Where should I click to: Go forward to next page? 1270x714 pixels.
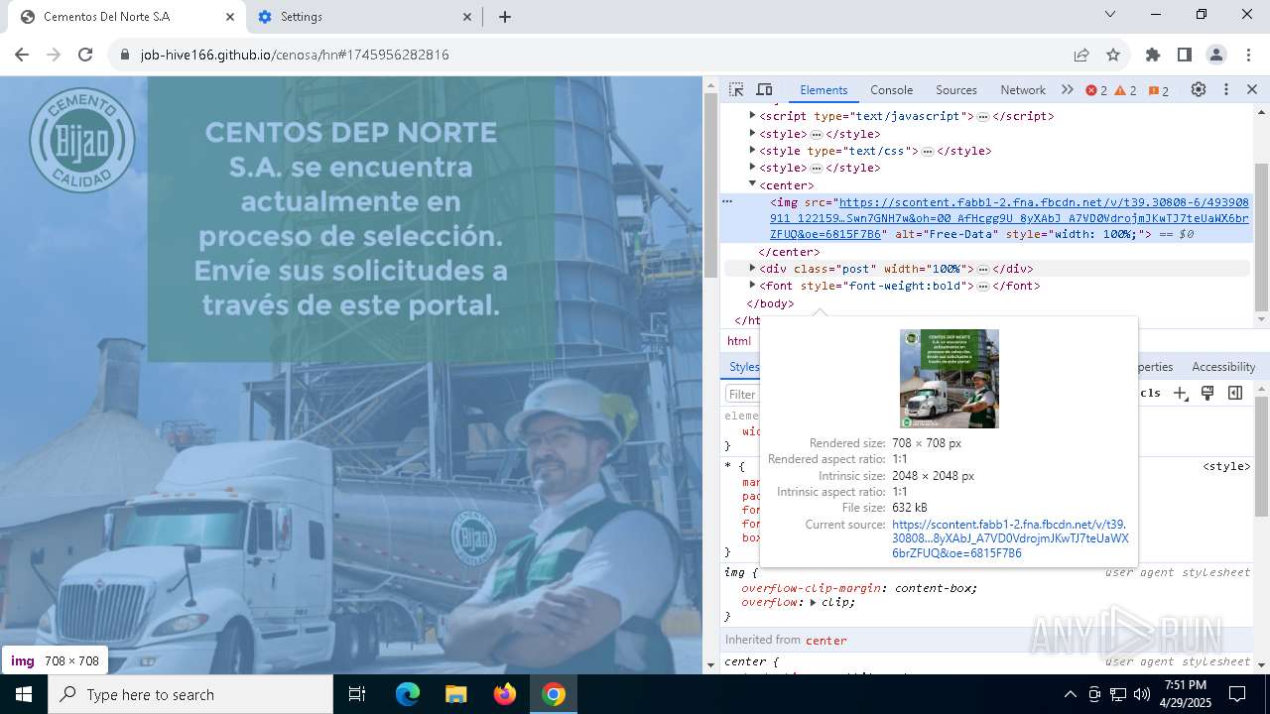[54, 55]
